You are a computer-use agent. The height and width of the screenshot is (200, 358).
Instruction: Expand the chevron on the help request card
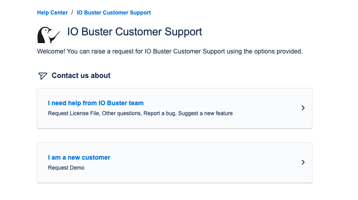pyautogui.click(x=303, y=108)
